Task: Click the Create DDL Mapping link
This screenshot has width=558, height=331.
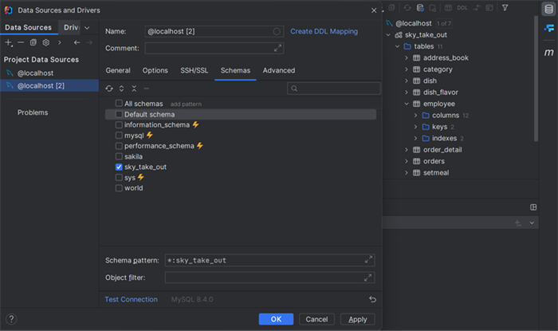Action: tap(324, 31)
